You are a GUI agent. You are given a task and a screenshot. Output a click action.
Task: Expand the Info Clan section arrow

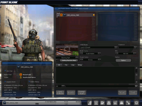5,71
